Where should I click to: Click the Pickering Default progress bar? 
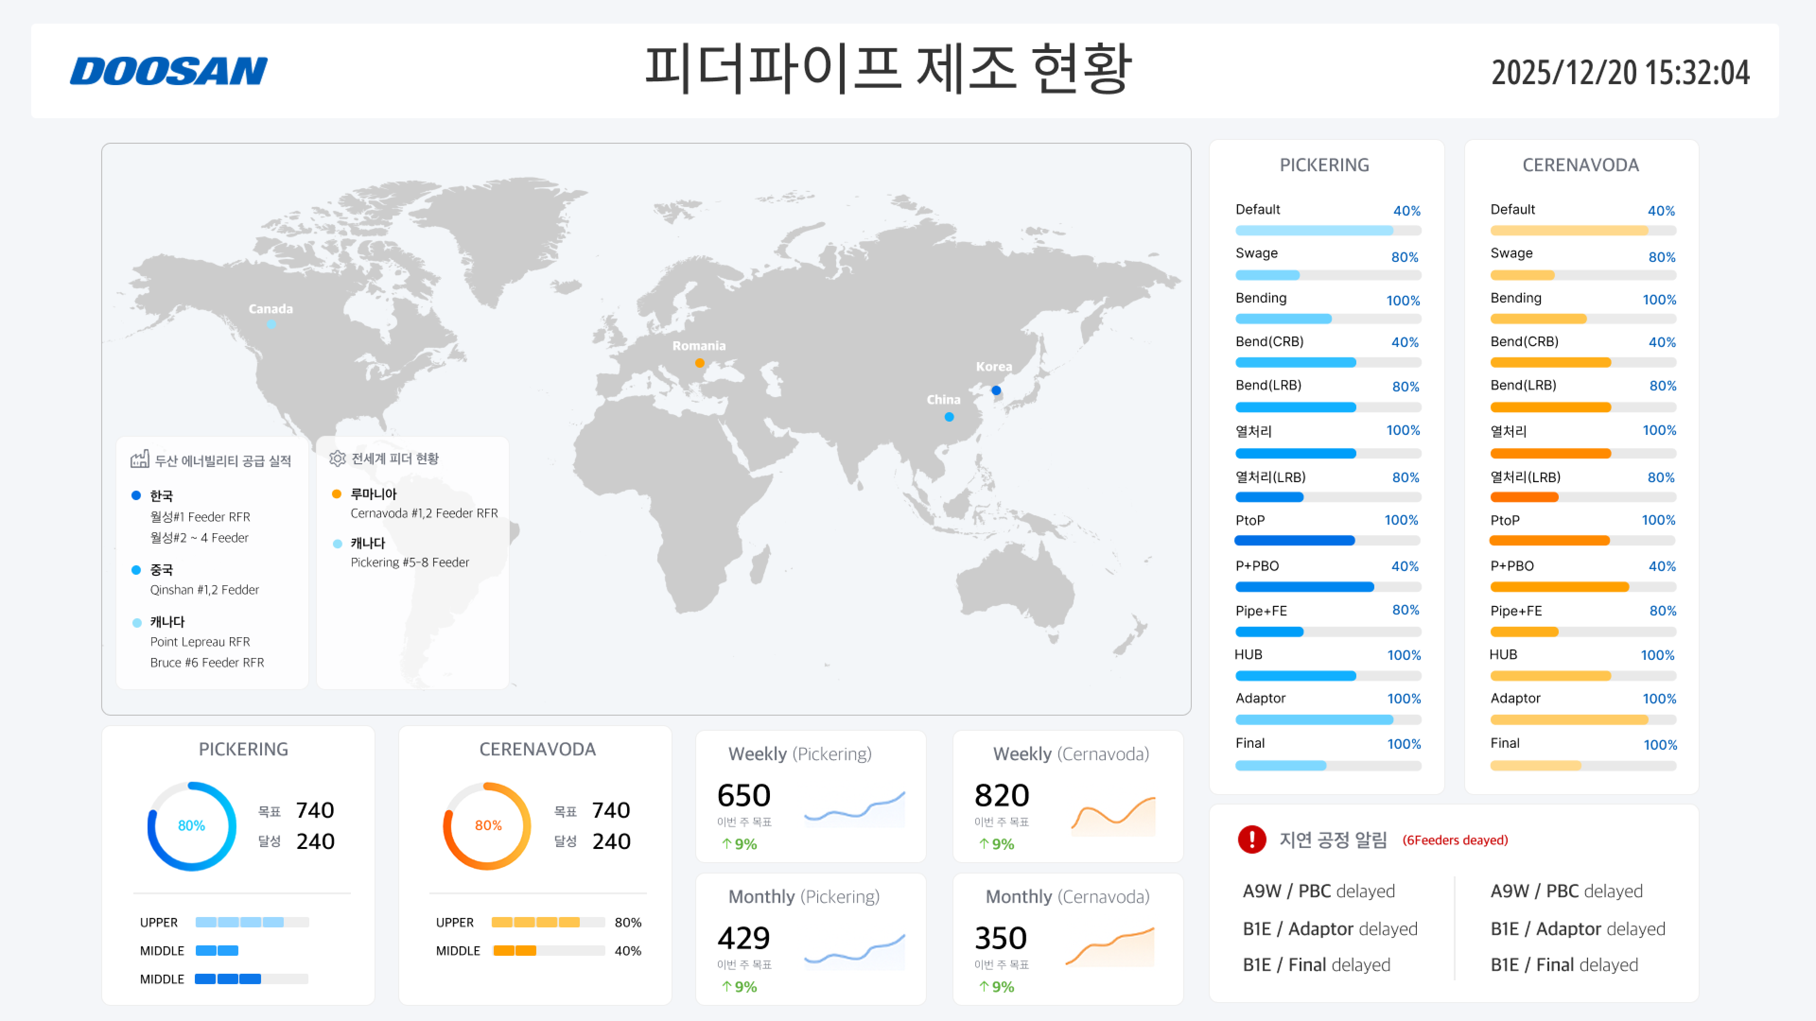click(1328, 230)
